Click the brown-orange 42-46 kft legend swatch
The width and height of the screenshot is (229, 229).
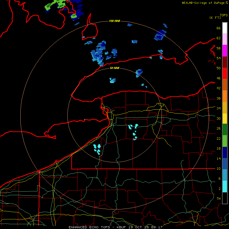coord(225,84)
